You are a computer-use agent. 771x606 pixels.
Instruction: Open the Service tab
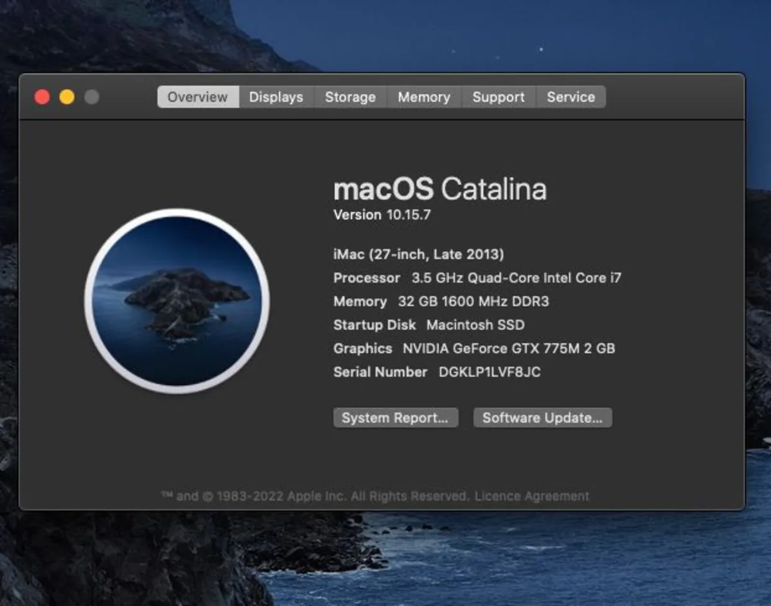click(x=571, y=97)
